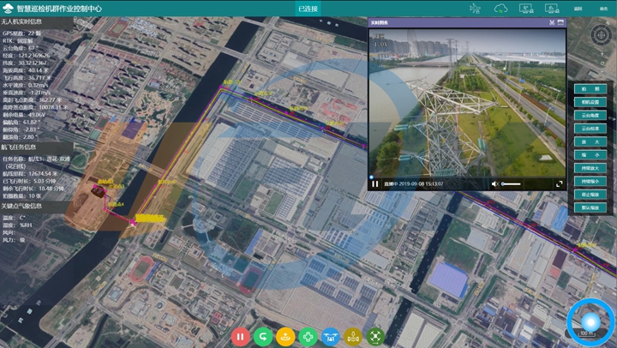Click the second monitor-with-users icon in top bar

coord(552,9)
